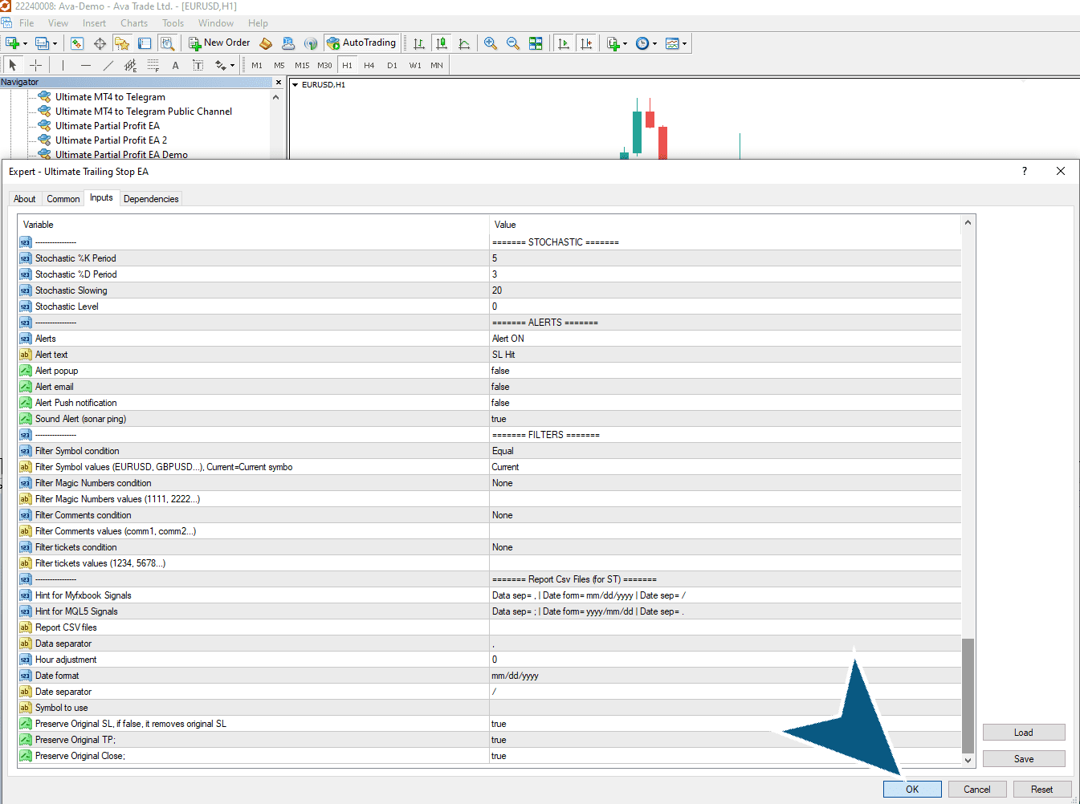Expand the EURUSD,H1 chart dropdown arrow
Screen dimensions: 1080x804
[x=295, y=84]
